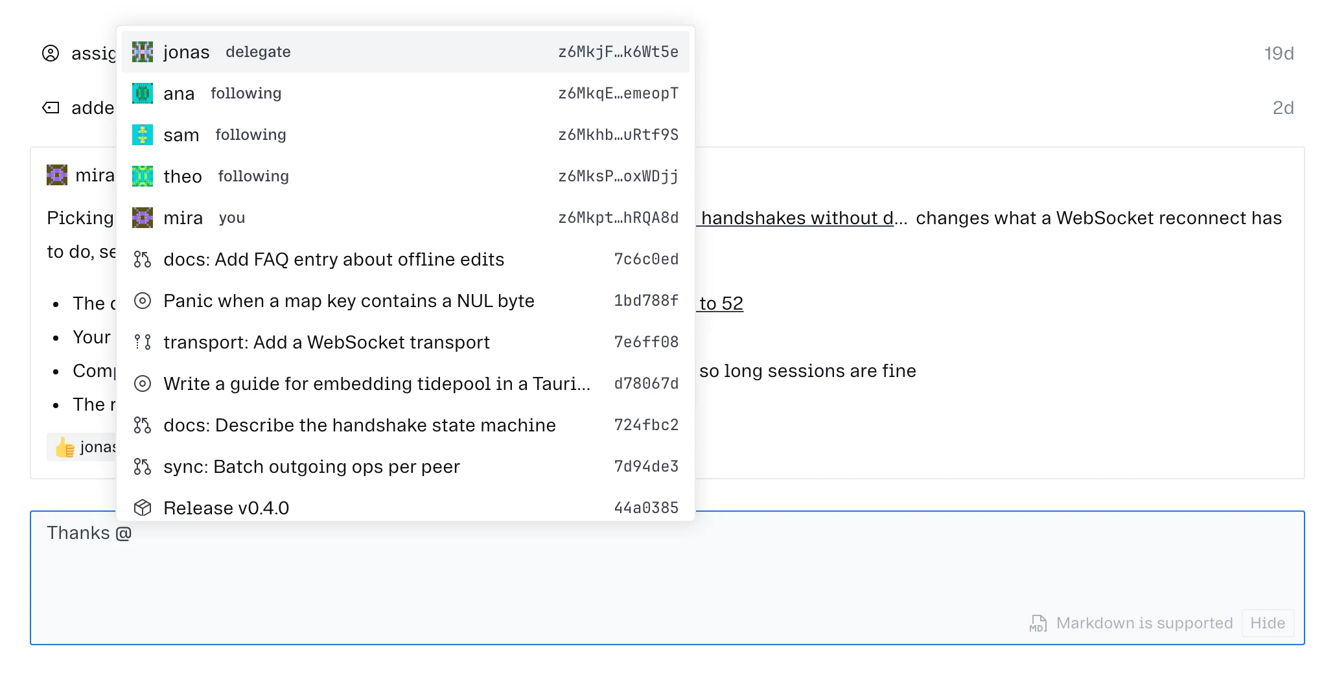Click the label tag icon
Screen dimensions: 1335x675
pos(51,108)
